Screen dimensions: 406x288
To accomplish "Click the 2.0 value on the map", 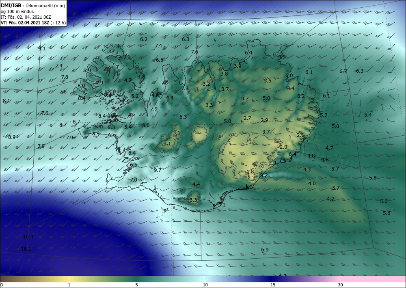I will [x=283, y=147].
